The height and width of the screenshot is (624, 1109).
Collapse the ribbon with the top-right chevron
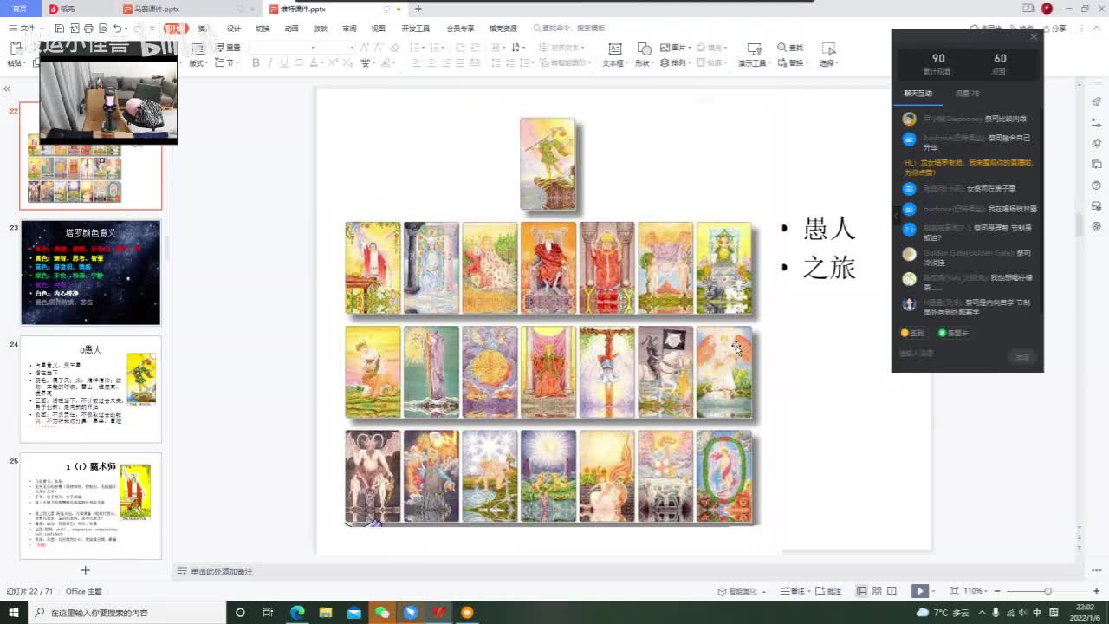coord(1096,29)
